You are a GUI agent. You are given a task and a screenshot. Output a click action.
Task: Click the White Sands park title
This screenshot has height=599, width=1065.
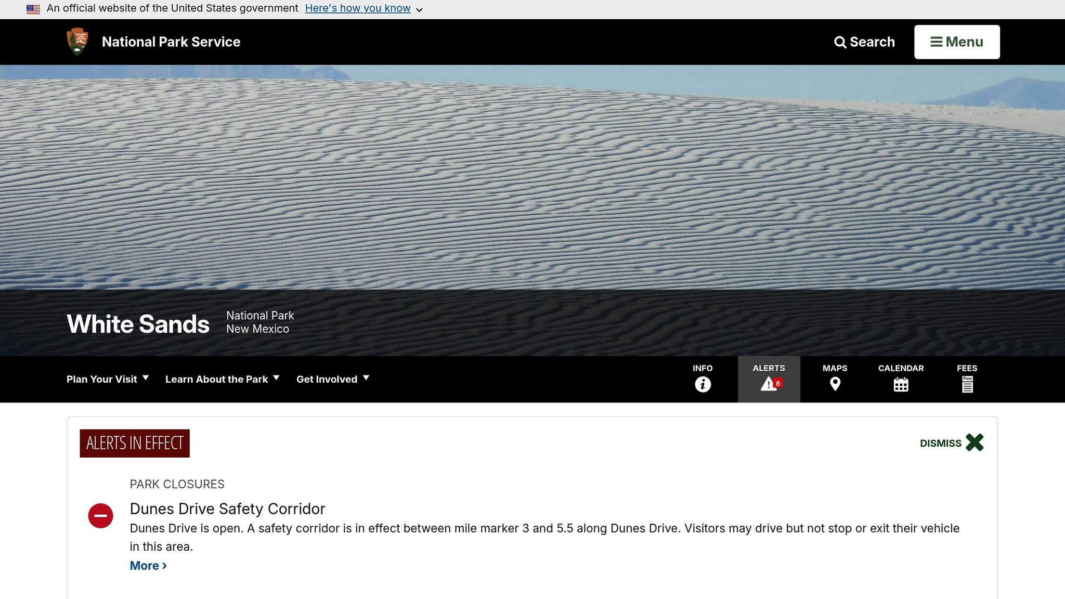click(x=138, y=324)
